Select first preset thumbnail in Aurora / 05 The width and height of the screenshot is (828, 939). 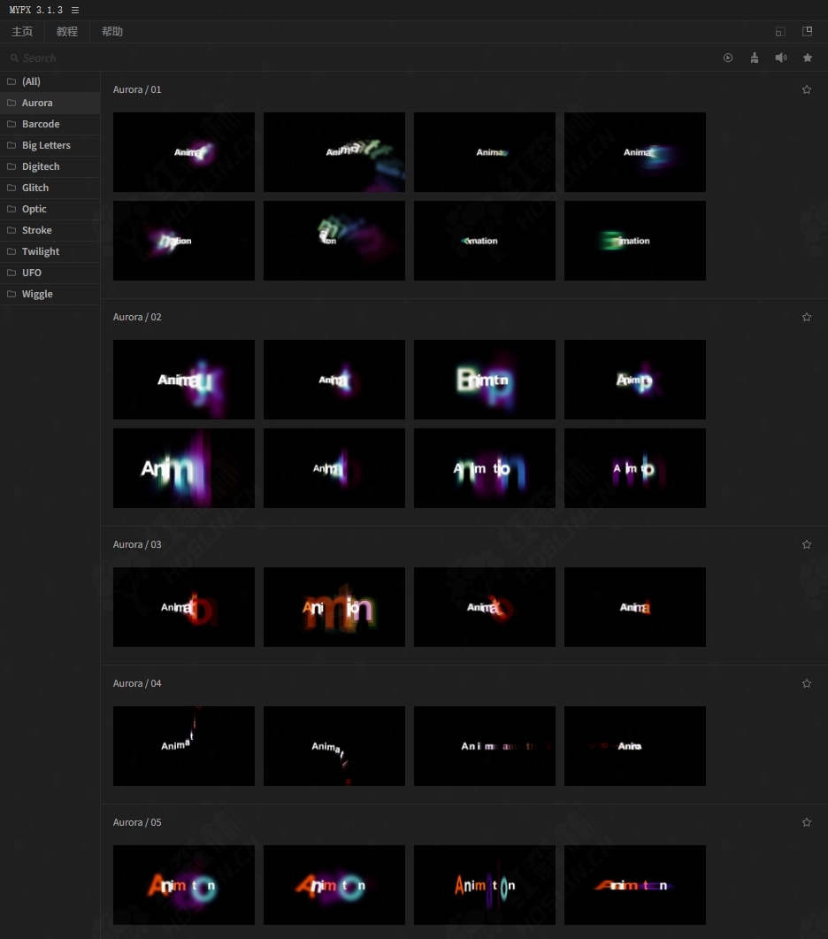(184, 885)
